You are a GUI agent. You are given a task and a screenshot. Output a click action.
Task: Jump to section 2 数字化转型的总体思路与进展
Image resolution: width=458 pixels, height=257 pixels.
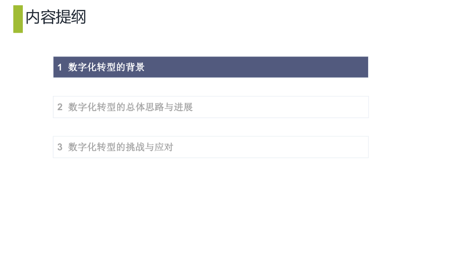coord(130,107)
